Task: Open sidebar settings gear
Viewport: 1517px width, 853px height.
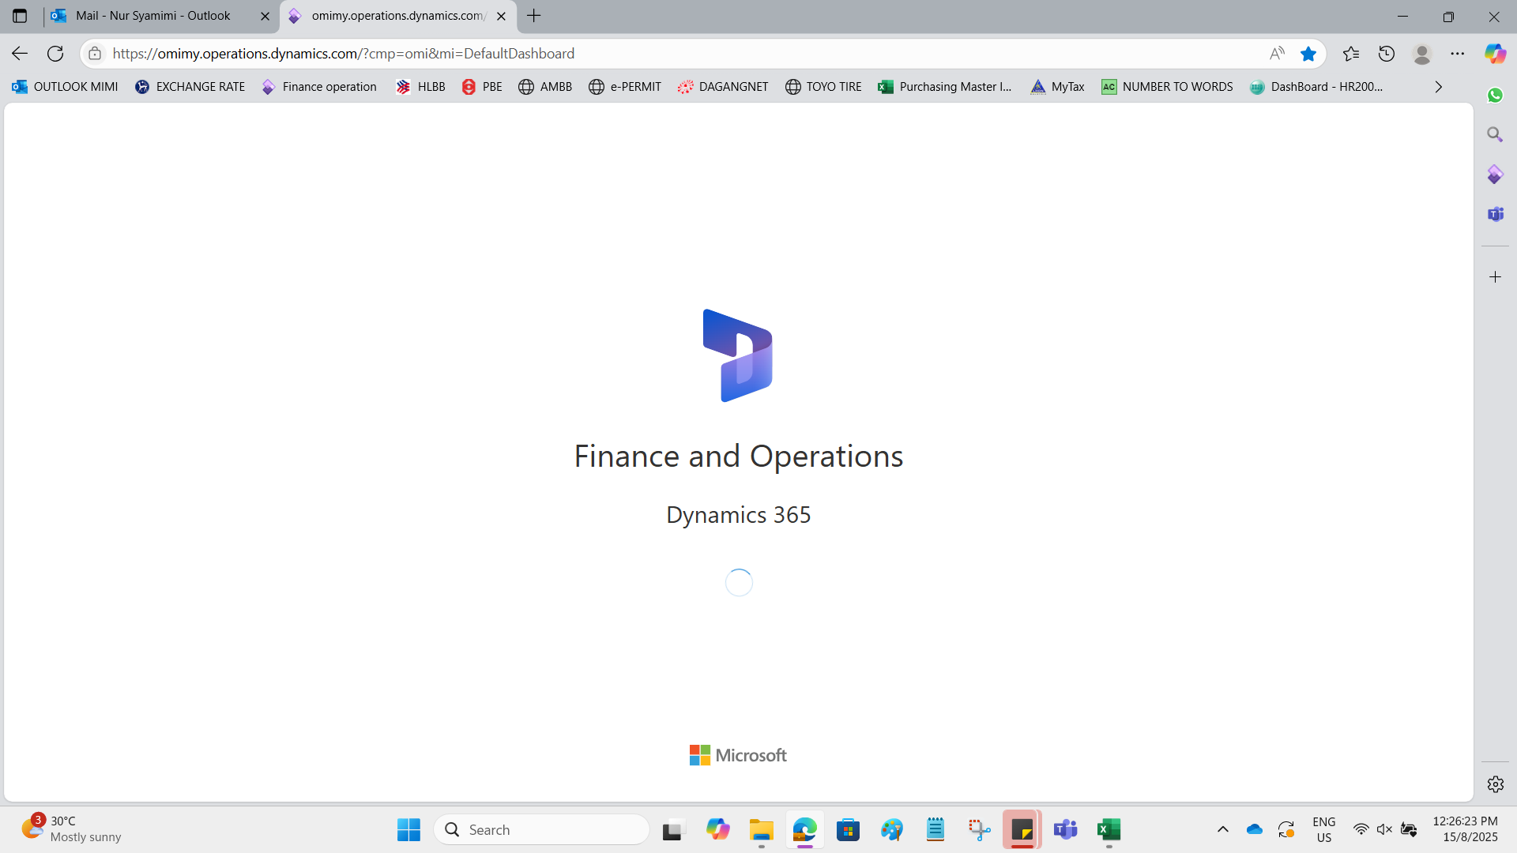Action: (1495, 784)
